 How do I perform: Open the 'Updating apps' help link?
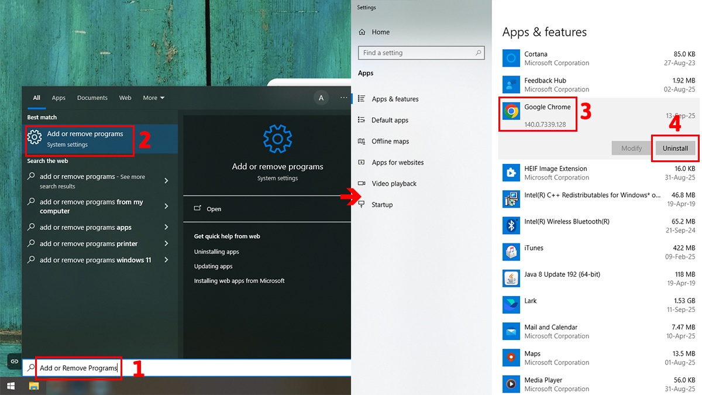(x=213, y=266)
